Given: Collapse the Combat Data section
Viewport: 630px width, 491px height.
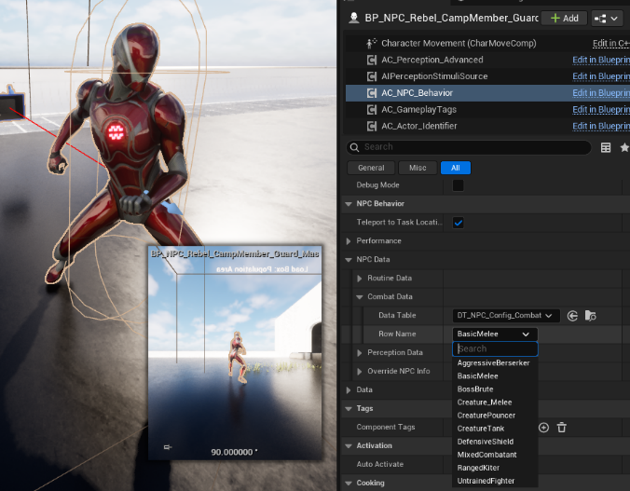Looking at the screenshot, I should pyautogui.click(x=361, y=297).
